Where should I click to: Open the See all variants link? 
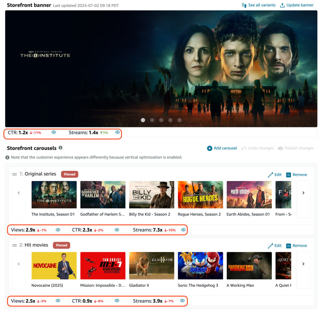[262, 5]
